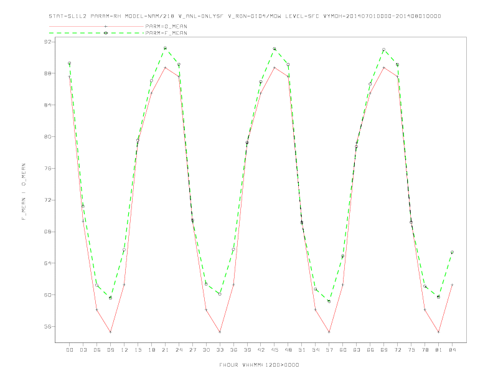Click x-axis tick label 27
The image size is (493, 381).
coord(192,350)
